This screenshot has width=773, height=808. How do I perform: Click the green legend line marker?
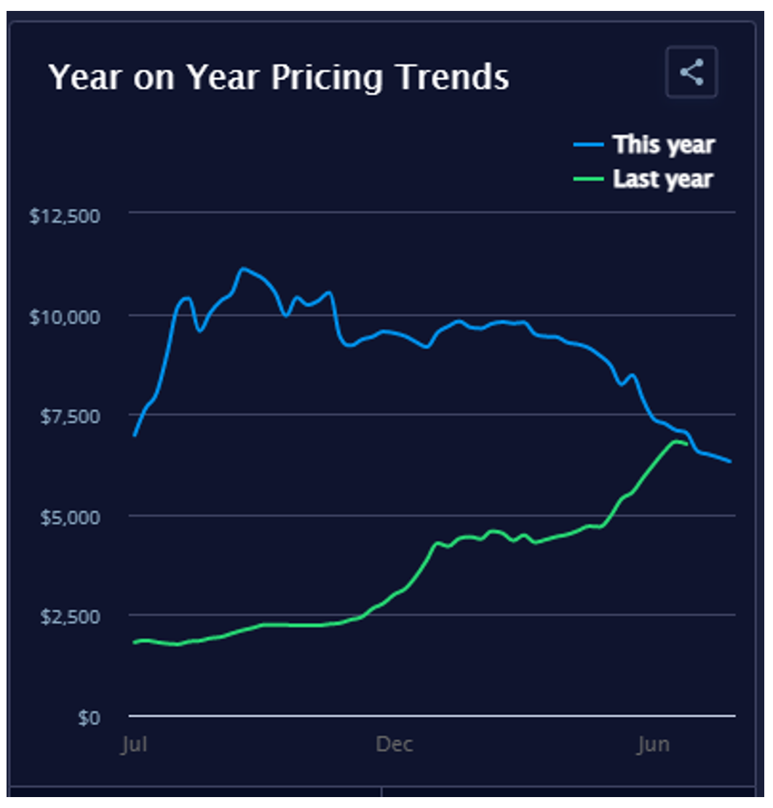point(588,179)
